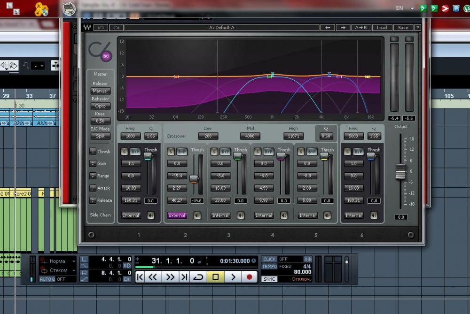Screen dimensions: 470x314
Task: Undo the last change in C6
Action: (x=101, y=28)
